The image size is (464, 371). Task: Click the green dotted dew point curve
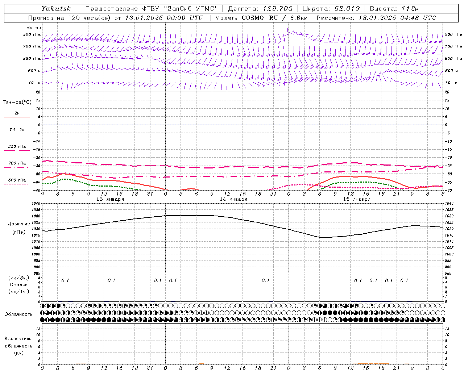click(x=65, y=180)
